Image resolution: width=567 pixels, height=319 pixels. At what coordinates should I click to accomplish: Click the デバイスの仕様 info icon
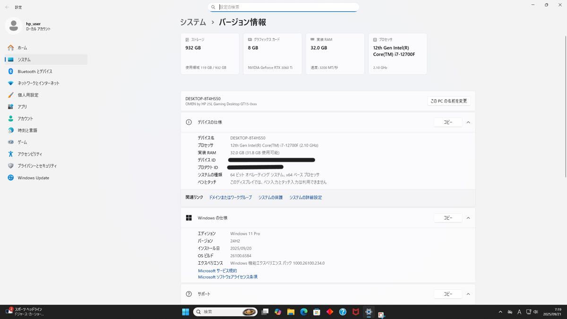189,122
